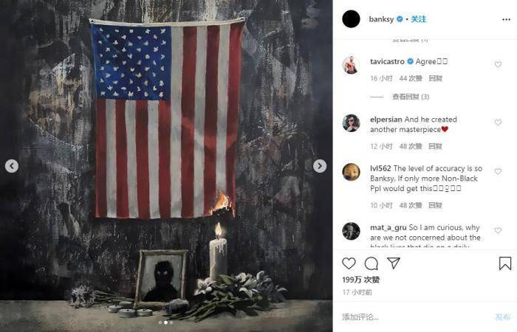The width and height of the screenshot is (517, 332).
Task: Go to the previous image with the left arrow
Action: coord(12,166)
